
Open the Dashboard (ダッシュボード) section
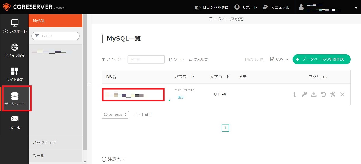coord(14,26)
